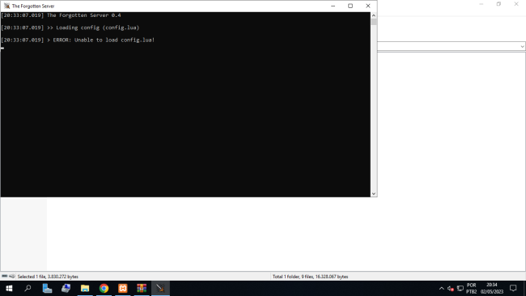Click the drive icon in status bar
Screen dimensions: 526x296
[5, 277]
